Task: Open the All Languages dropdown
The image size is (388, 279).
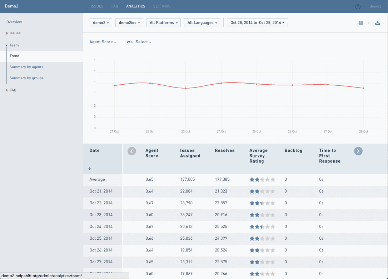Action: (x=202, y=22)
